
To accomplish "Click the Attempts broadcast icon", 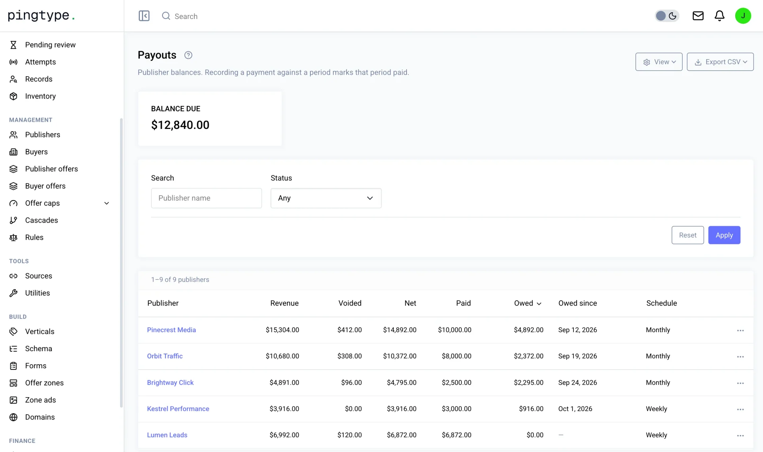I will pos(14,62).
